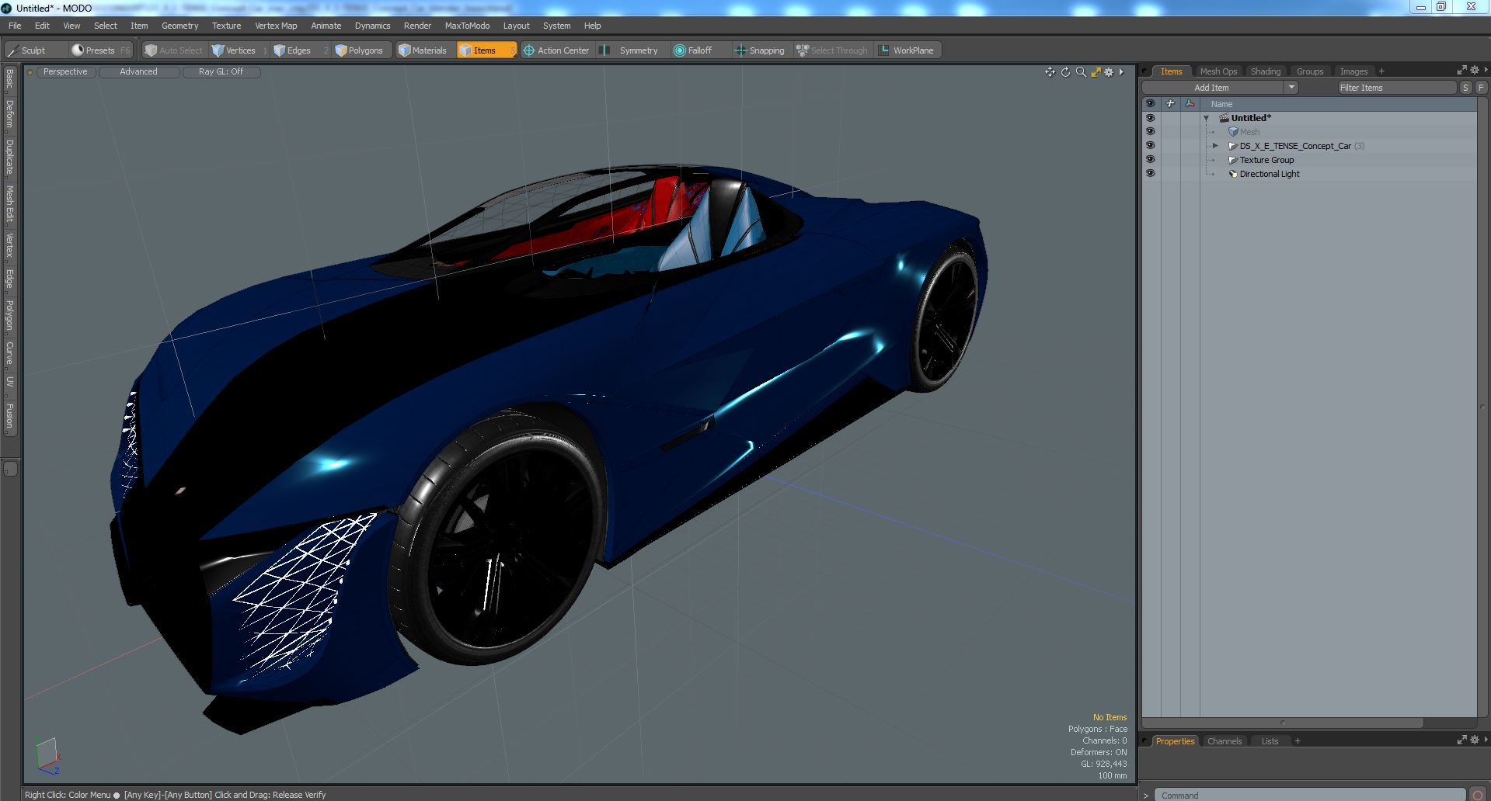Screen dimensions: 1491x801
Task: Focus the Command input field
Action: [1310, 795]
